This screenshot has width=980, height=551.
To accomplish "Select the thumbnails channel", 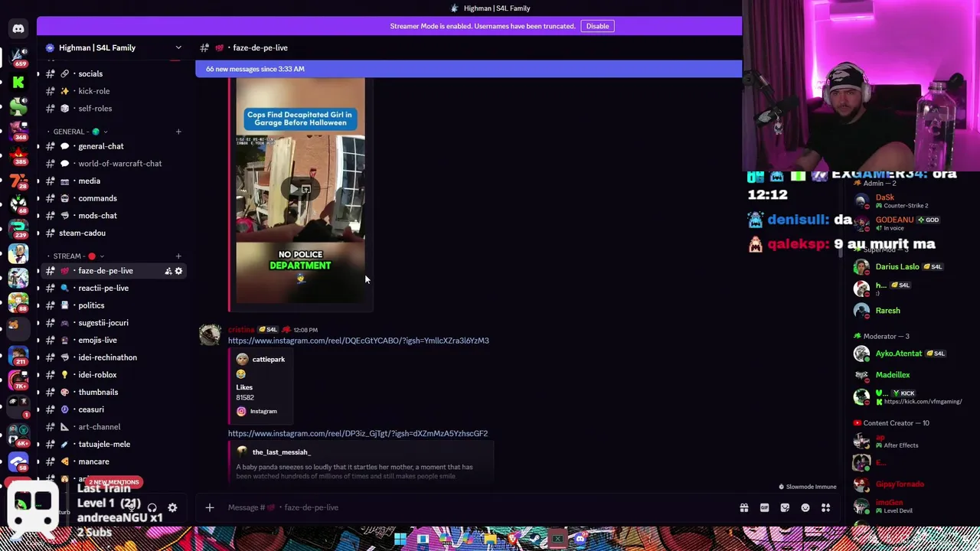I will coord(113,393).
